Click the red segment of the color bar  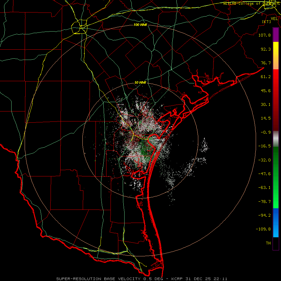(276, 100)
